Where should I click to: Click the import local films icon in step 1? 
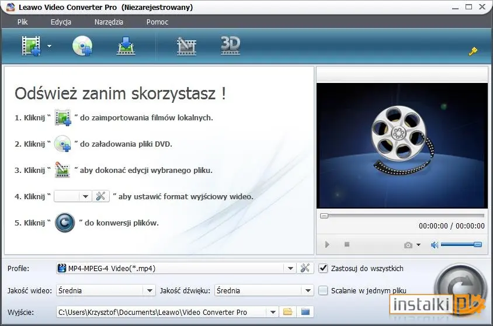tap(63, 117)
